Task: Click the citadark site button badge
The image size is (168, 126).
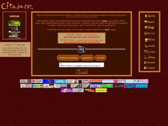Action: coord(82,72)
